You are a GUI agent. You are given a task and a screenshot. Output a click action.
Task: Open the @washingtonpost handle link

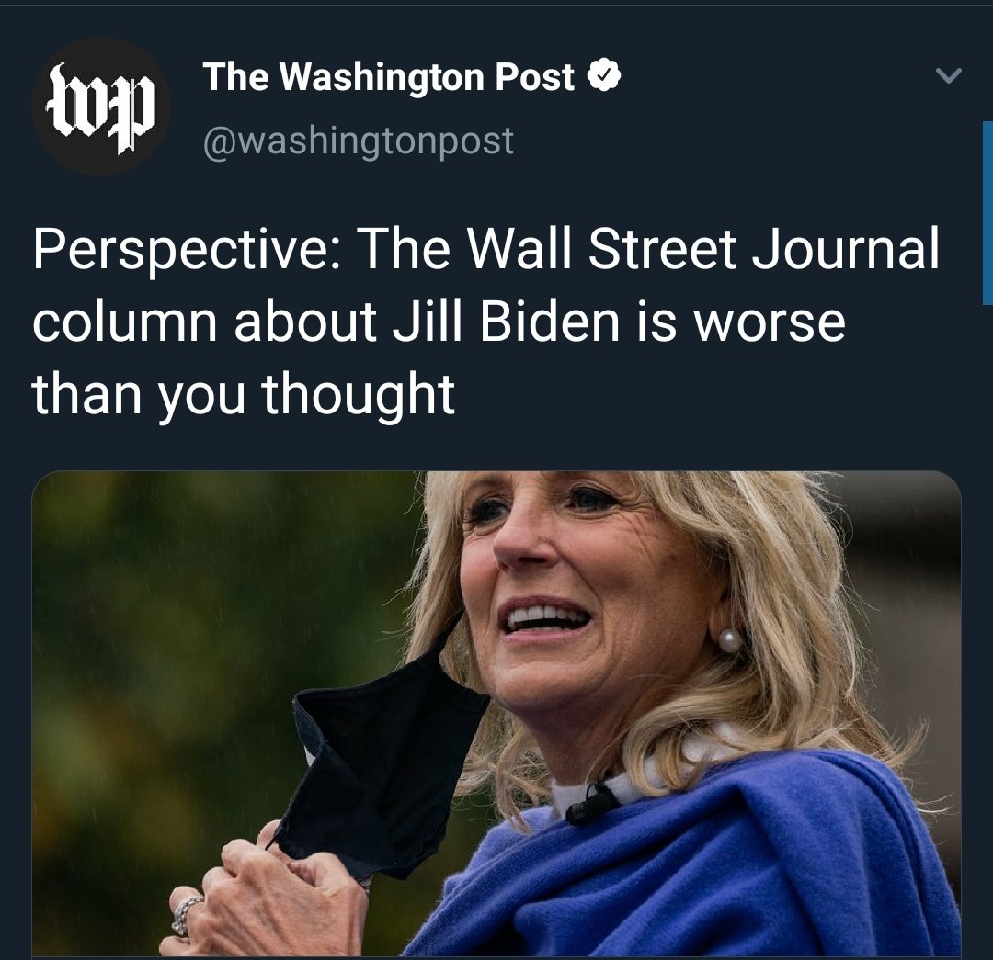pos(358,141)
